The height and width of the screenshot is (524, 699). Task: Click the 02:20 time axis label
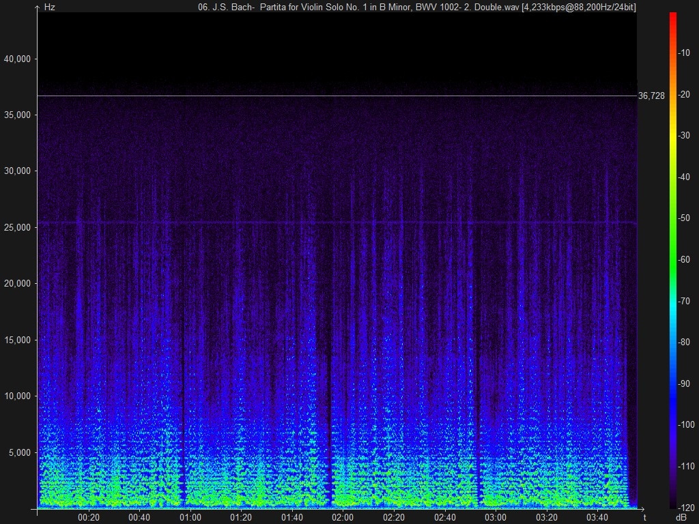[x=394, y=517]
